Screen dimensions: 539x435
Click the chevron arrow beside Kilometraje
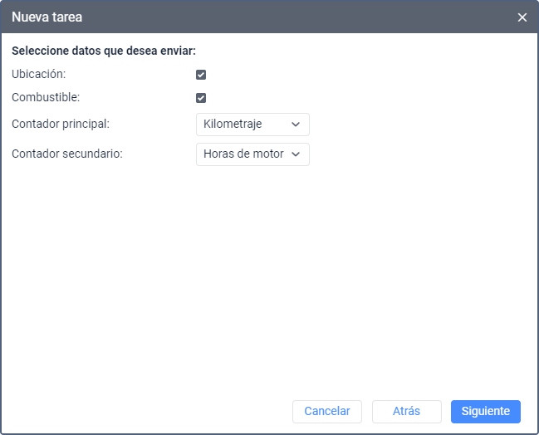pyautogui.click(x=296, y=125)
